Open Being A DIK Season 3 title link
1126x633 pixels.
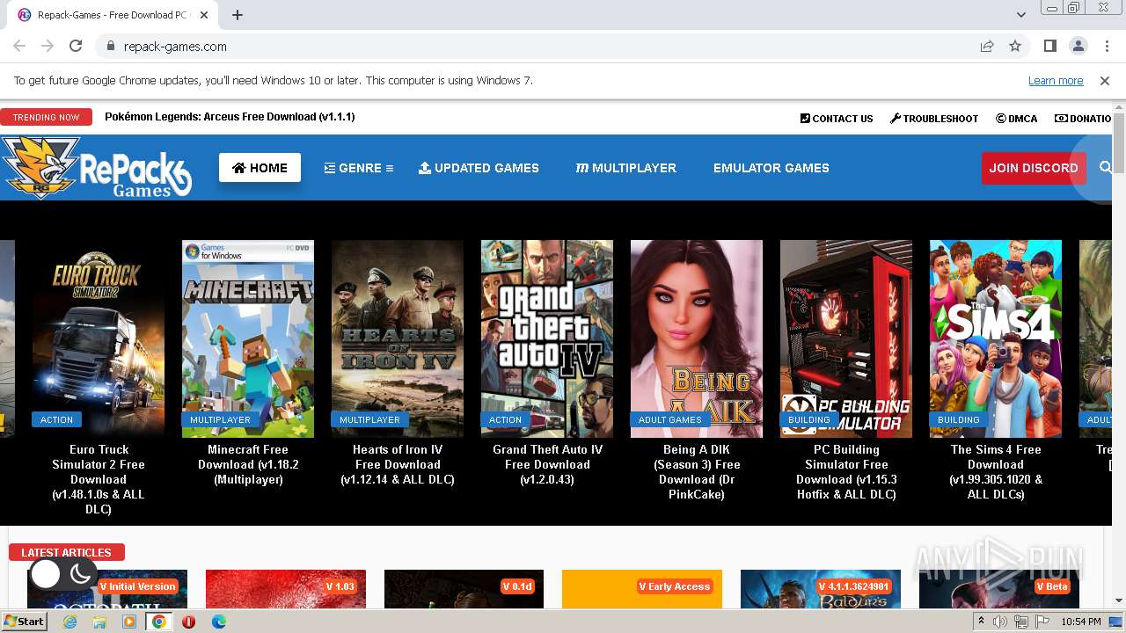point(697,472)
